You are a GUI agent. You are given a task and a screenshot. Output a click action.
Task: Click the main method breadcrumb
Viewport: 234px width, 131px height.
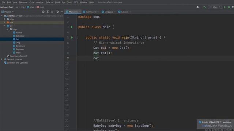click(x=41, y=7)
